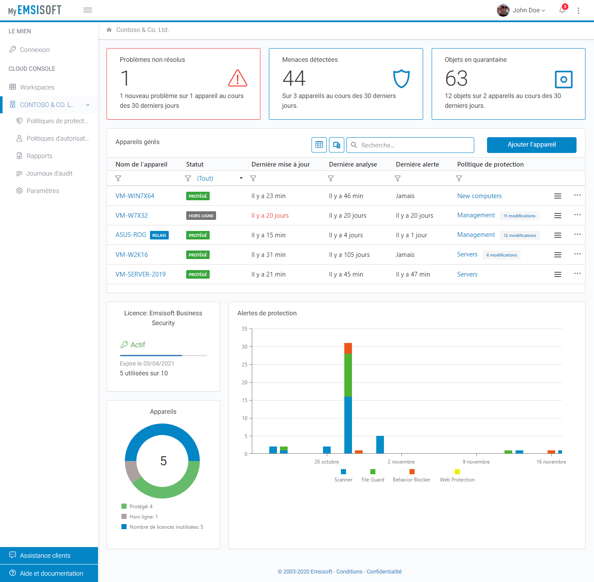This screenshot has width=594, height=582.
Task: Toggle the hamburger sidebar menu
Action: click(x=88, y=10)
